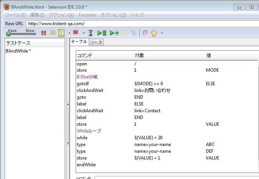Click the yellow highlight element icon
The image size is (259, 179).
point(53,33)
